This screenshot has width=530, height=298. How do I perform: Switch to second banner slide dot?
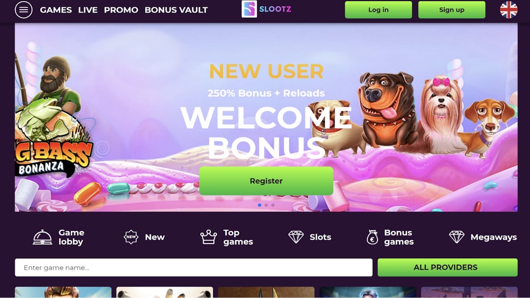(x=266, y=205)
